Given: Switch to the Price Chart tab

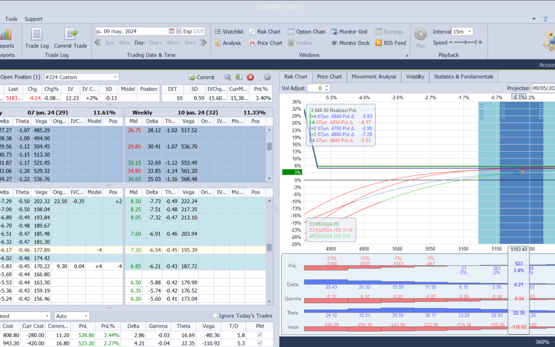Looking at the screenshot, I should 329,77.
